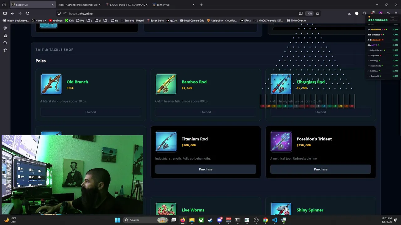Click the Old Branch pole icon
The height and width of the screenshot is (225, 401).
tap(51, 84)
